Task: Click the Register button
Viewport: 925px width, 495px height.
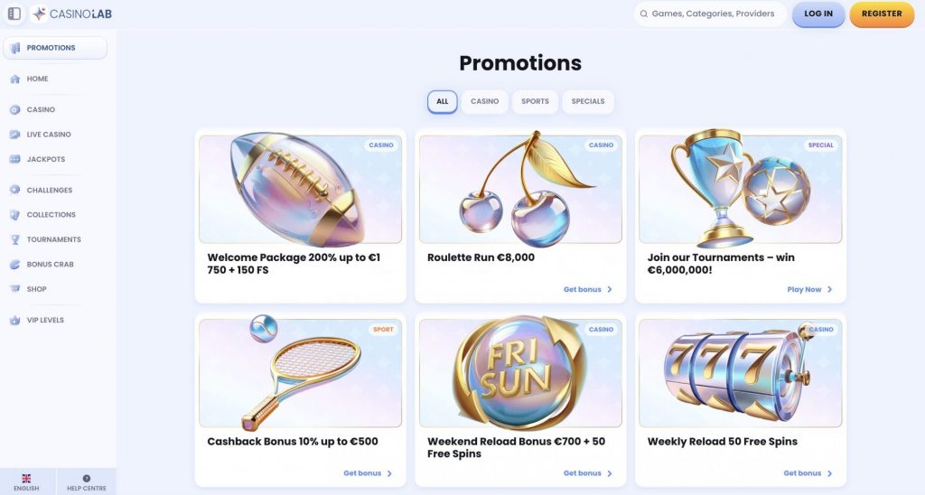Action: (882, 14)
